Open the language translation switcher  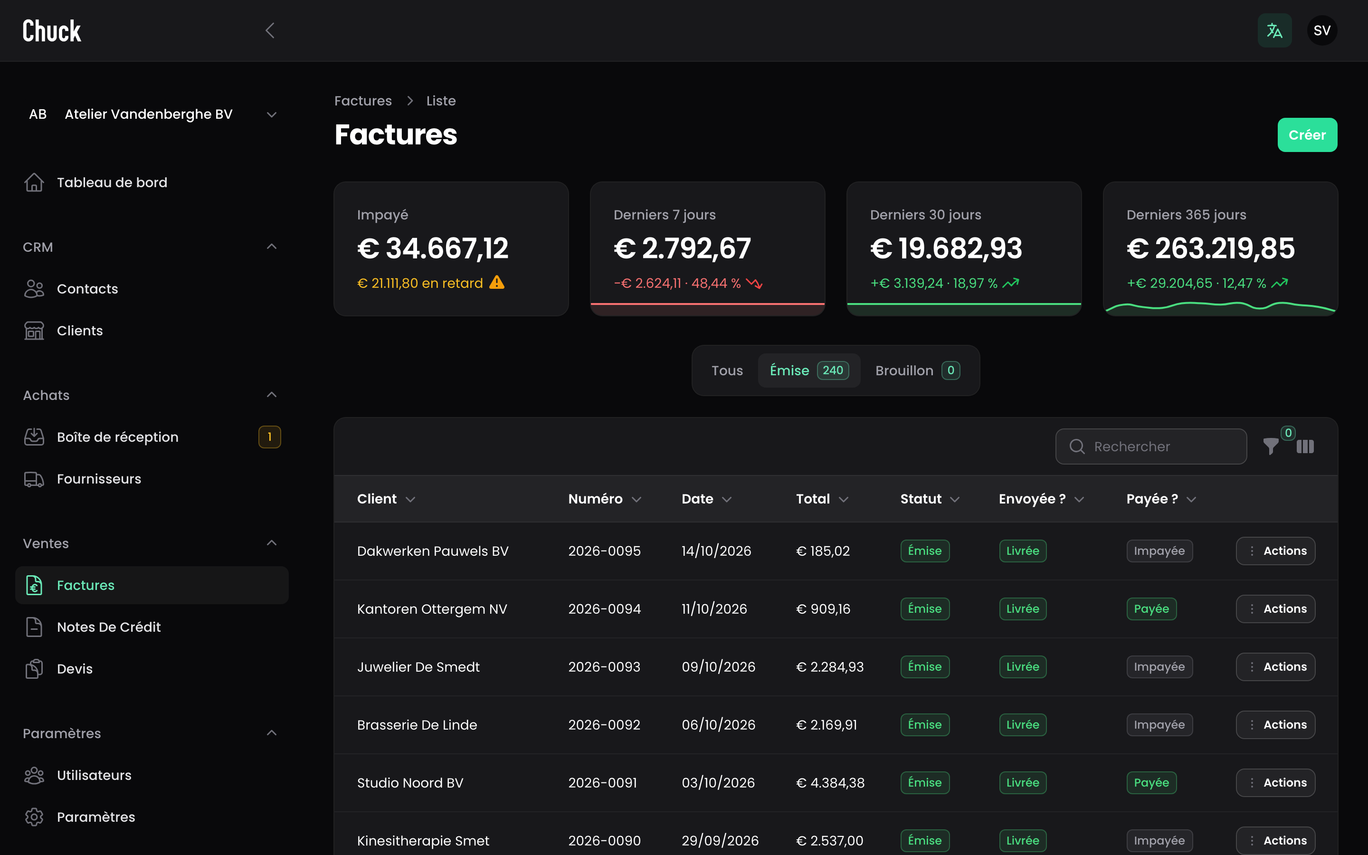coord(1274,30)
